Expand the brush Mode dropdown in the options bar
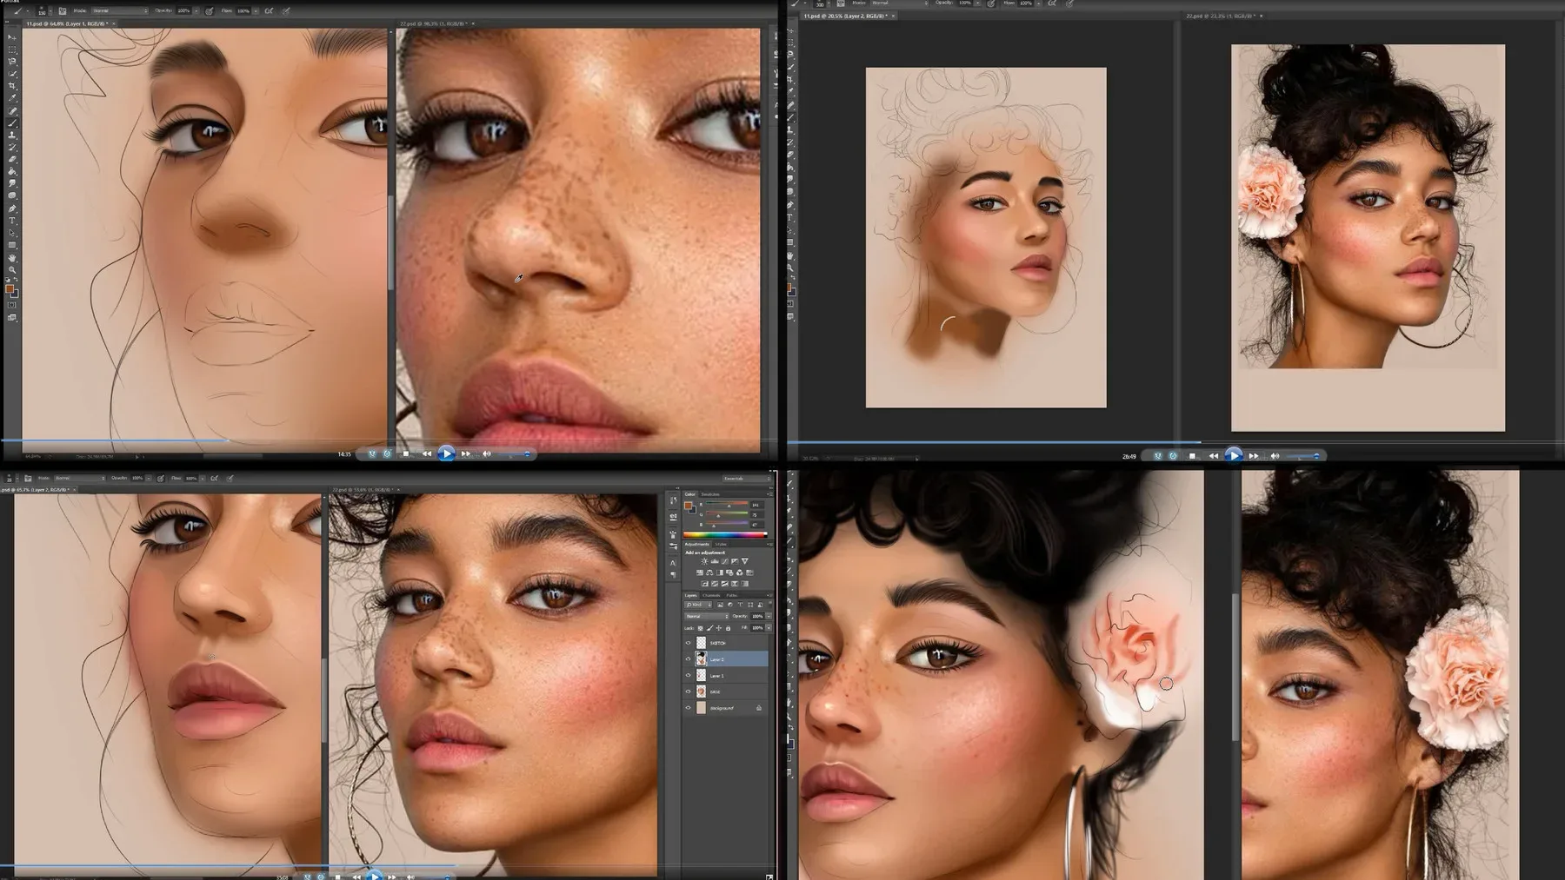The height and width of the screenshot is (880, 1565). click(79, 478)
